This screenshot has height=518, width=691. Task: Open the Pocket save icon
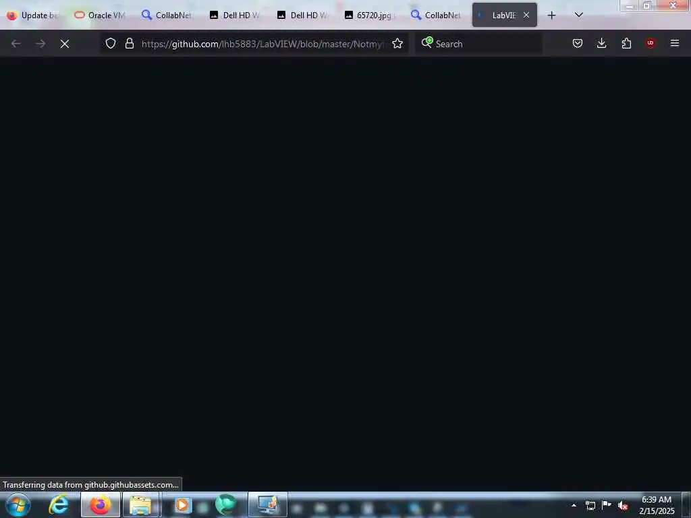point(578,43)
